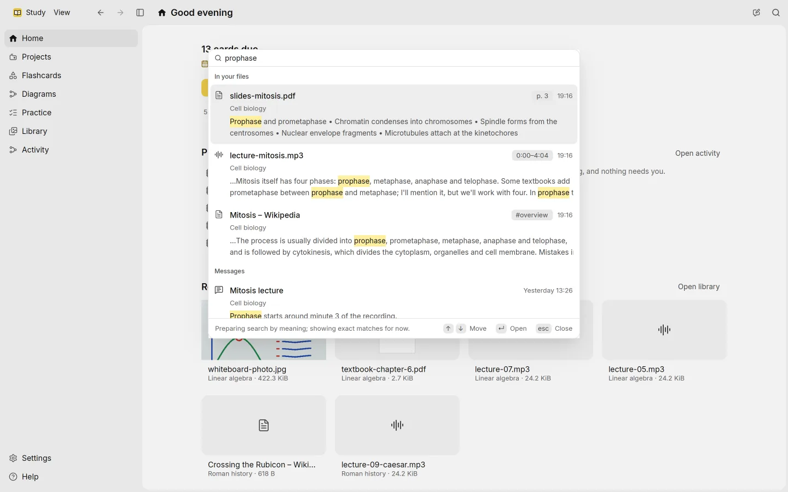Image resolution: width=788 pixels, height=492 pixels.
Task: Click the search field containing prophase
Action: (x=394, y=58)
